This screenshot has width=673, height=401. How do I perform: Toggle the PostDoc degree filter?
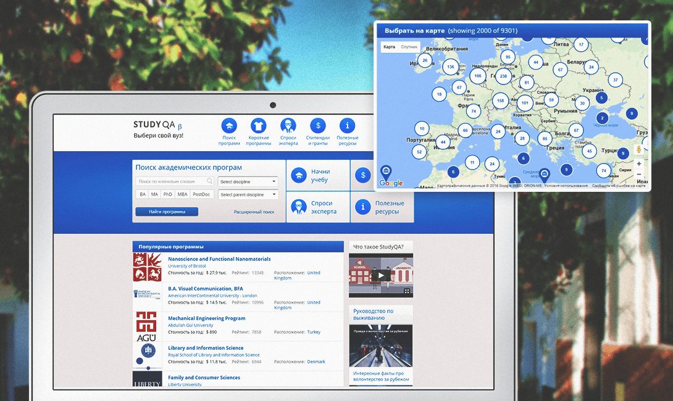(201, 194)
